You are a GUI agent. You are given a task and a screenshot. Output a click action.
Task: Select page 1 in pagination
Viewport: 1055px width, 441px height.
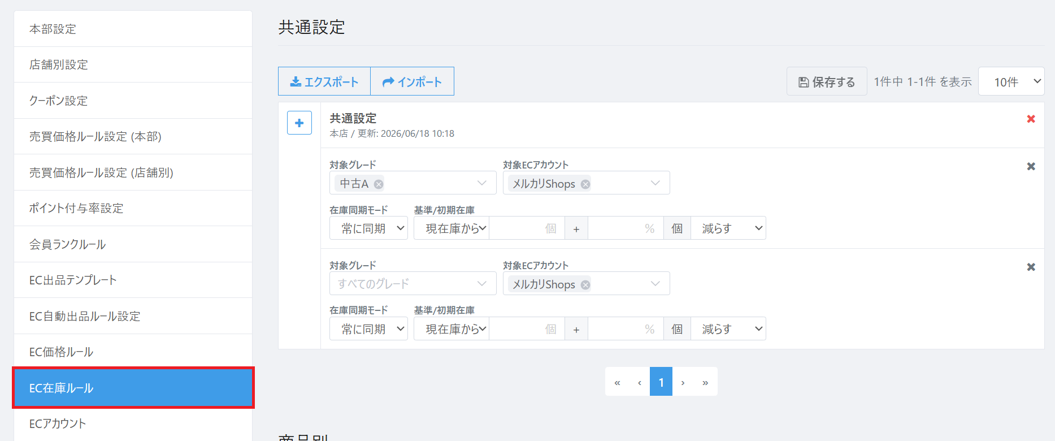(x=661, y=382)
